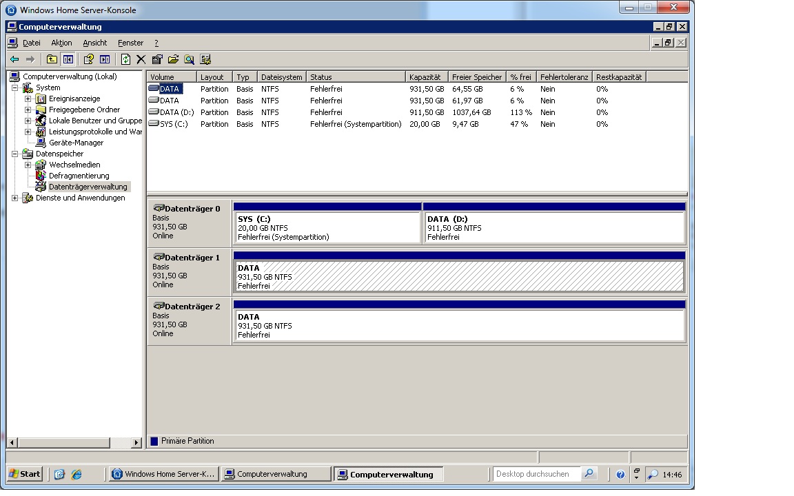Click the Dateisystem column header
This screenshot has width=794, height=496.
(281, 77)
